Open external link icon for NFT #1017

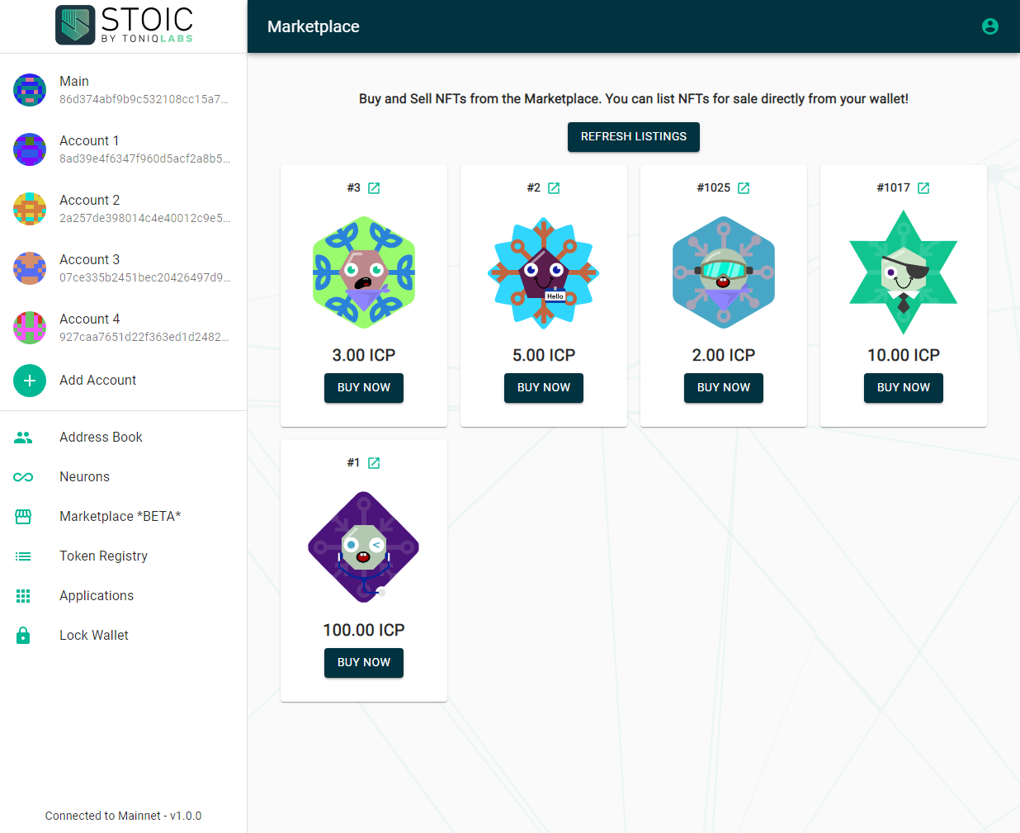[x=923, y=188]
